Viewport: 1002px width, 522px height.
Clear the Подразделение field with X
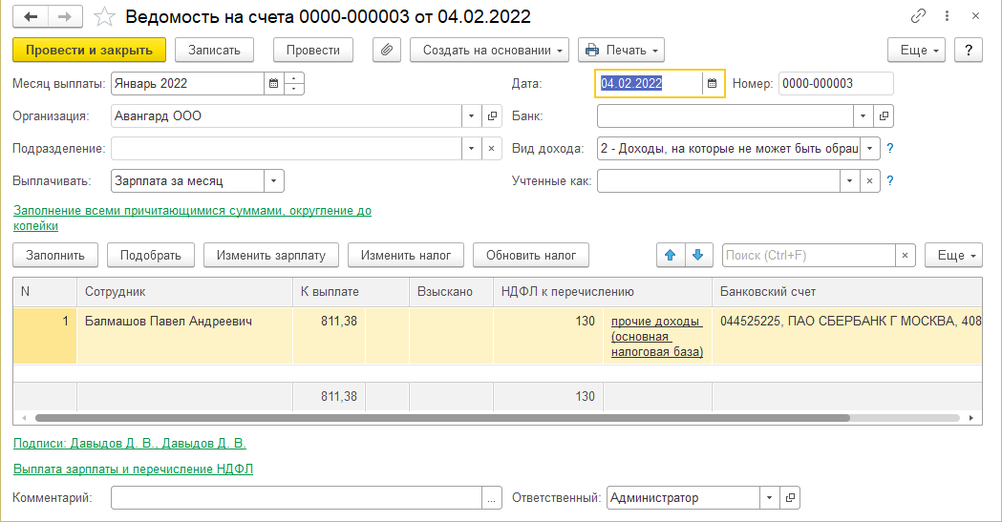click(x=491, y=149)
